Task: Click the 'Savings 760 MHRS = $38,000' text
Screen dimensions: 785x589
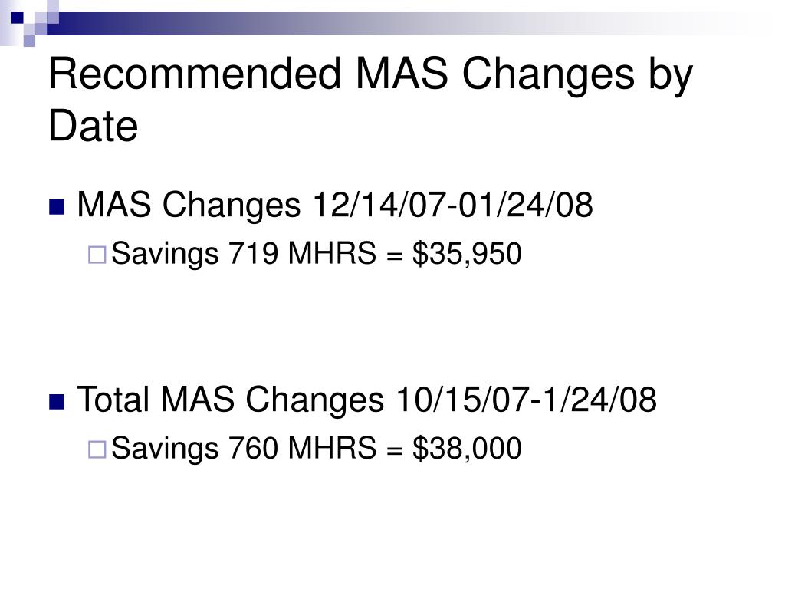Action: [317, 449]
